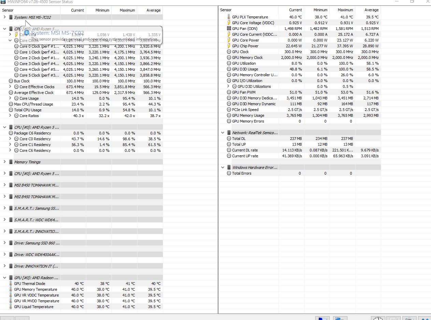Screen dimensions: 431x320
Task: Click the clock icon of Core 0 Clock
Action: tap(16, 46)
